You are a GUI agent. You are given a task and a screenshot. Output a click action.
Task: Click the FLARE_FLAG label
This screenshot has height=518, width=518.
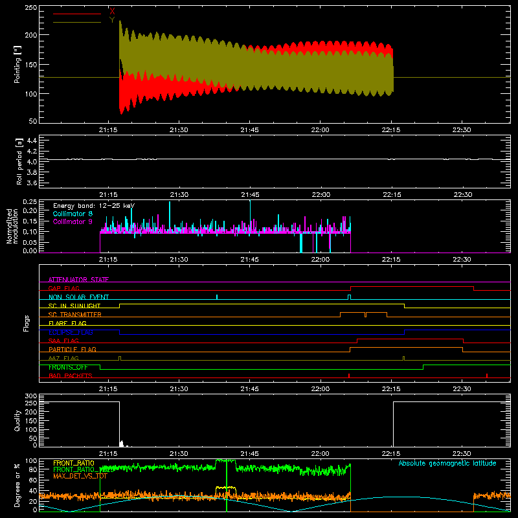pos(67,323)
